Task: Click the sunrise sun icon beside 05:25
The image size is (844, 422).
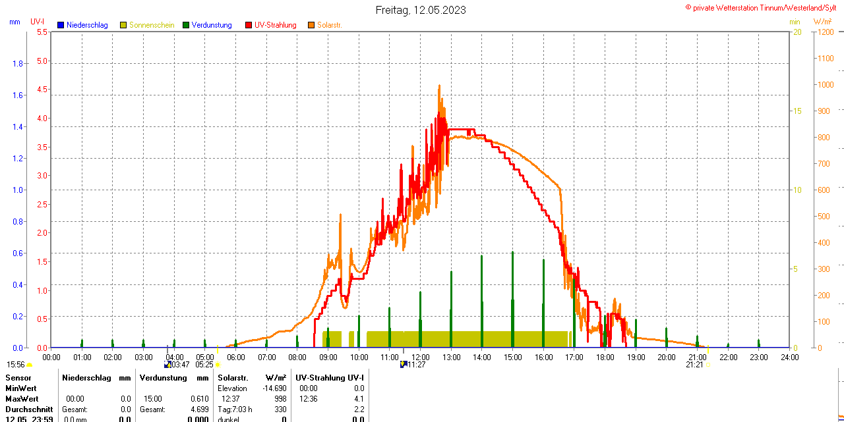Action: pos(218,365)
